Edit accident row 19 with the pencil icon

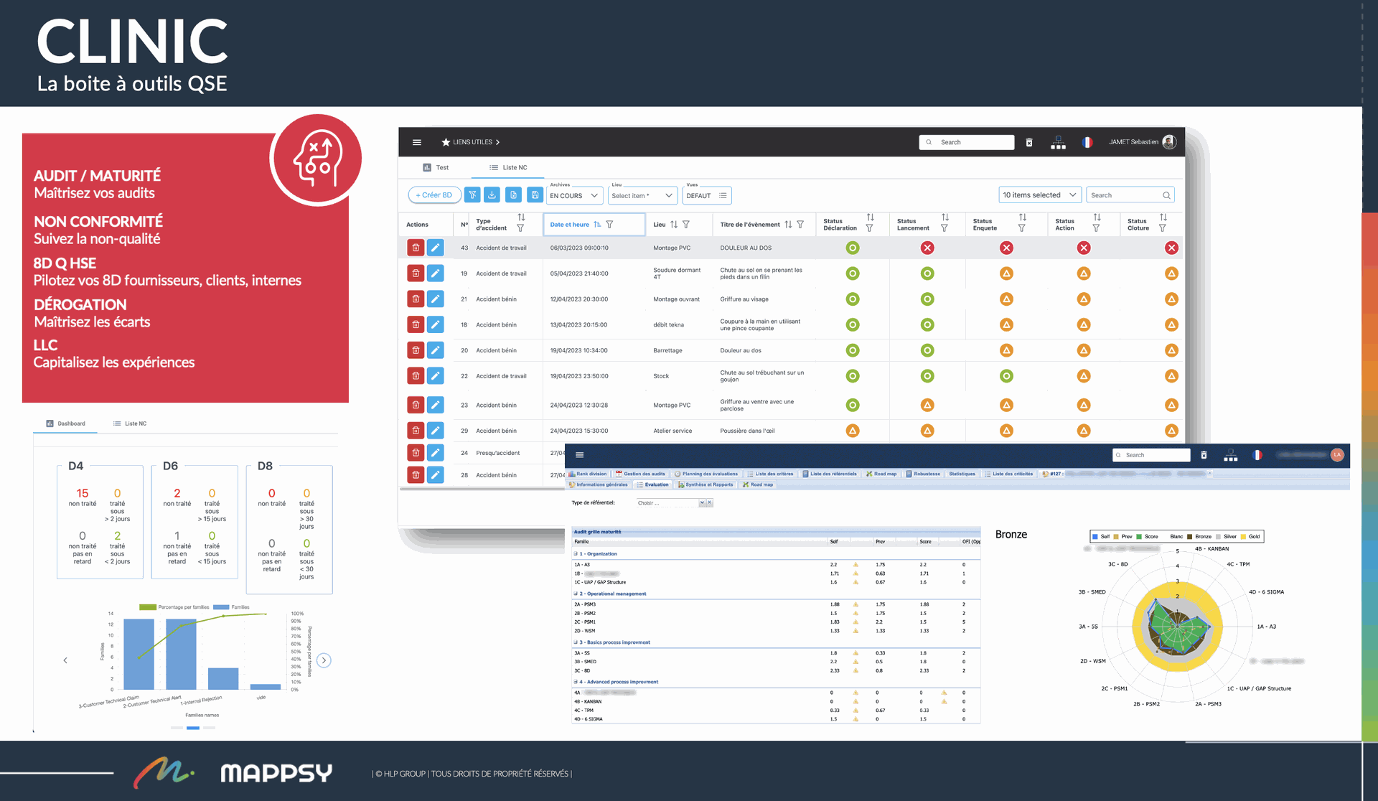[436, 273]
